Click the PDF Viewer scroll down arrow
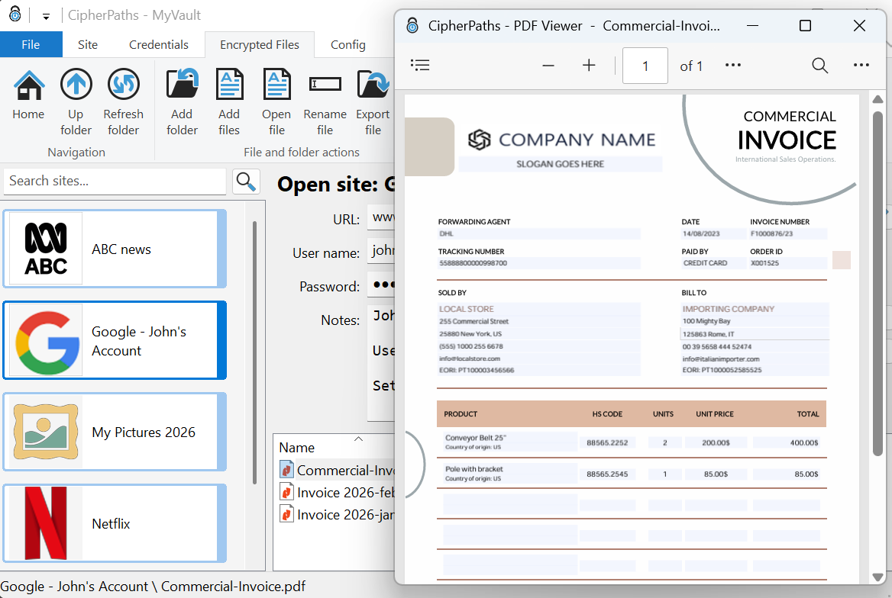The width and height of the screenshot is (892, 598). (877, 577)
